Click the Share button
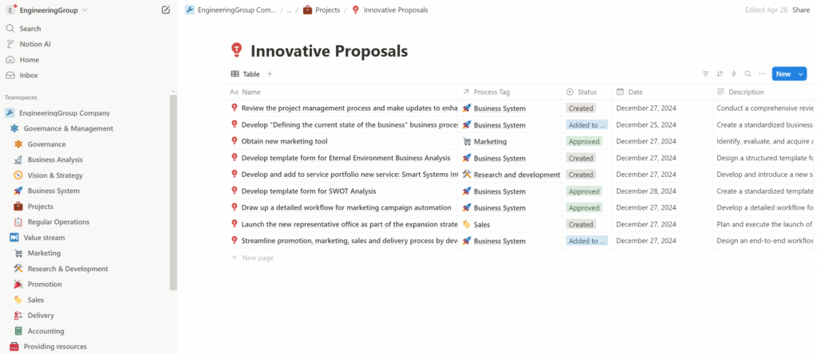817x354 pixels. 800,10
